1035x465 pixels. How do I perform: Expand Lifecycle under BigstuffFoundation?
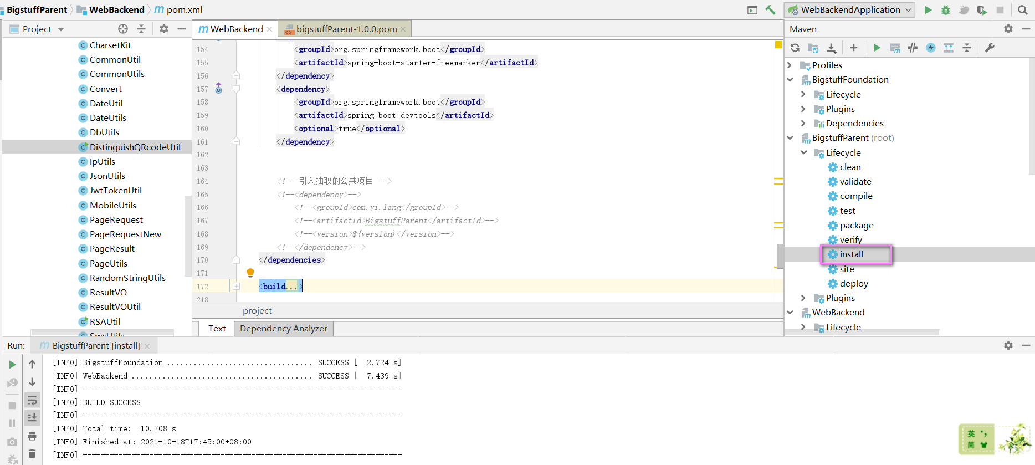[x=803, y=94]
